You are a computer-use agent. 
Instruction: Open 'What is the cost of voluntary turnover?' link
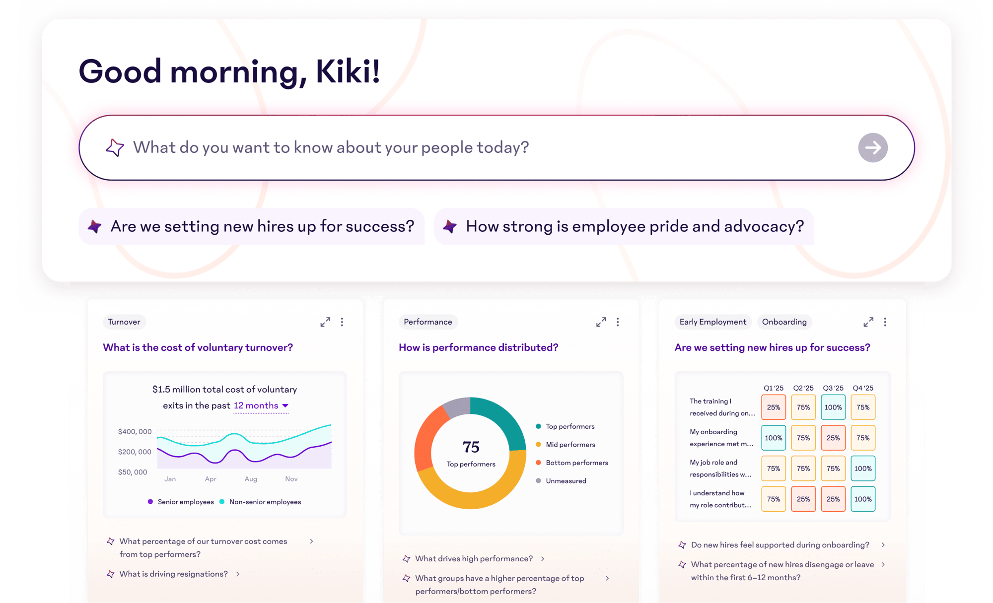[x=198, y=347]
